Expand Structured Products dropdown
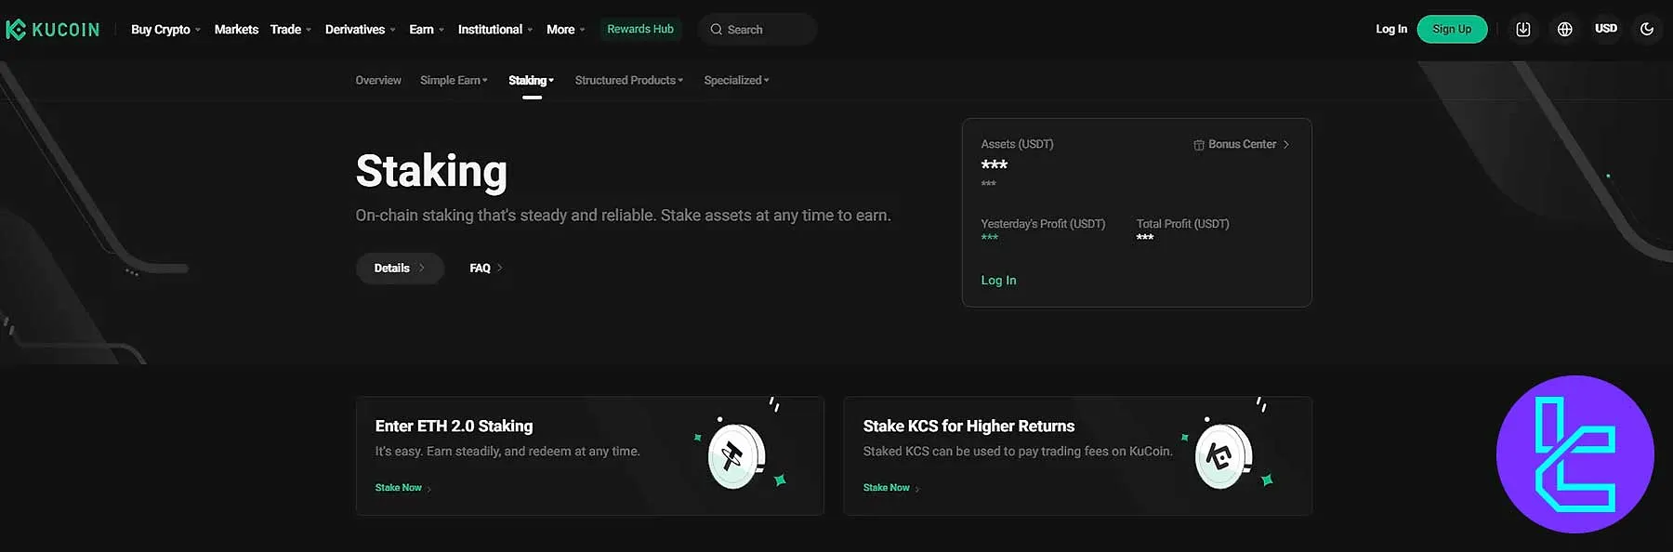 click(628, 81)
